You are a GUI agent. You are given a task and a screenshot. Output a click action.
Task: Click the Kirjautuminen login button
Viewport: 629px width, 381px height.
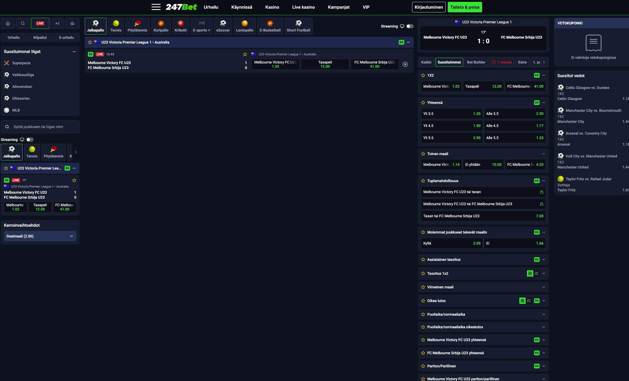(x=429, y=7)
